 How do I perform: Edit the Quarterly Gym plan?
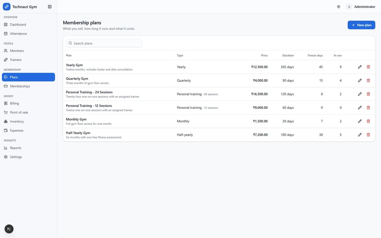[x=360, y=81]
